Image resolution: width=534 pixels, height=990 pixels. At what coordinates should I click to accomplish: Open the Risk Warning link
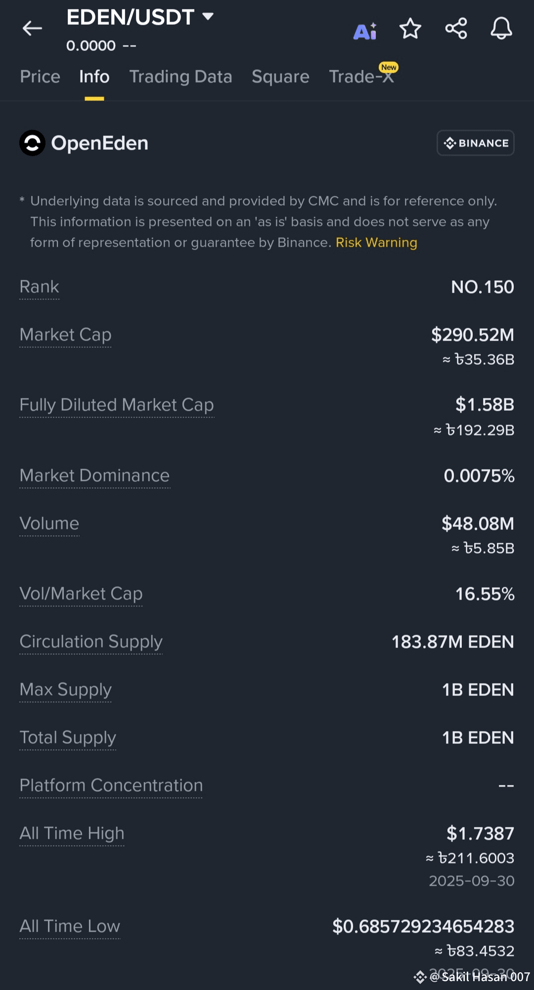click(x=376, y=243)
